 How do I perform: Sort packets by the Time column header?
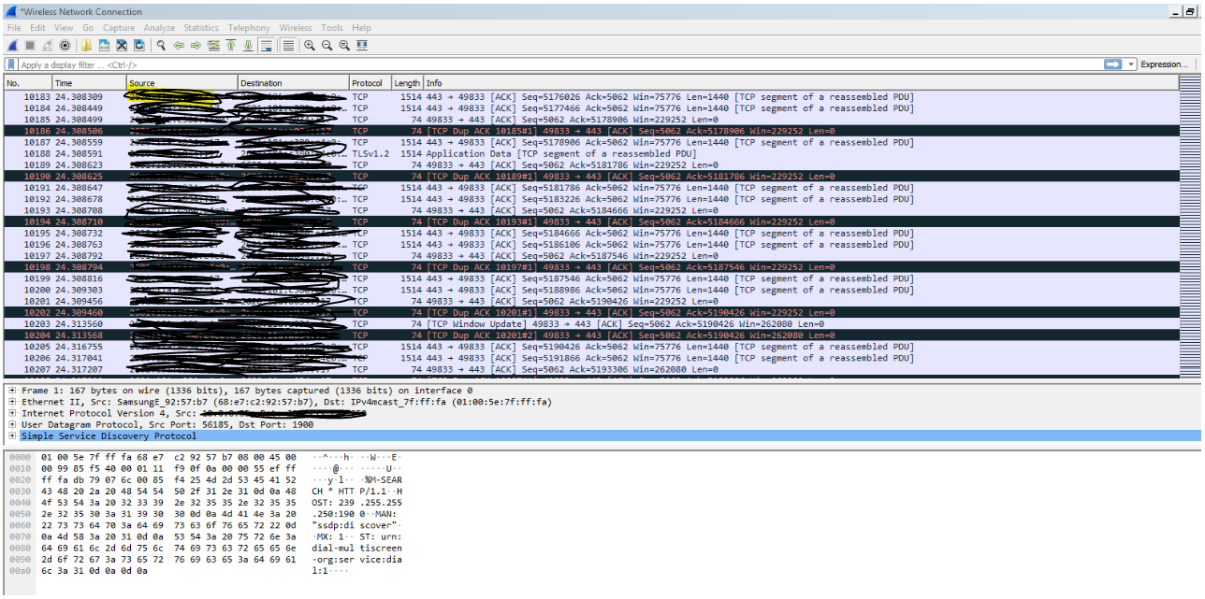tap(89, 83)
